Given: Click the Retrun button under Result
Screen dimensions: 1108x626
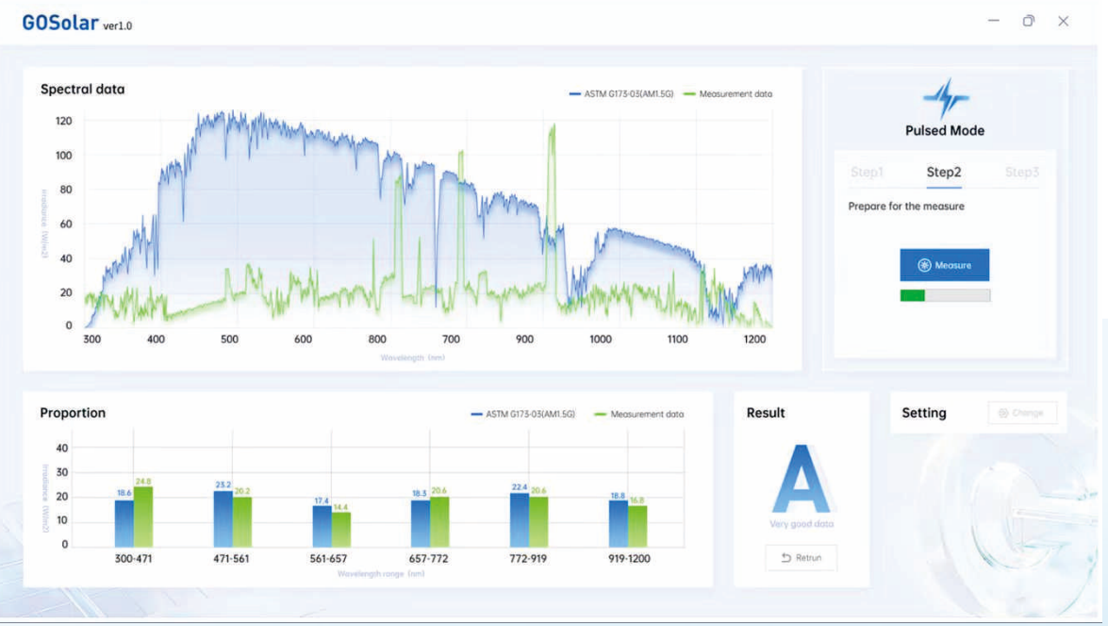Looking at the screenshot, I should point(801,558).
